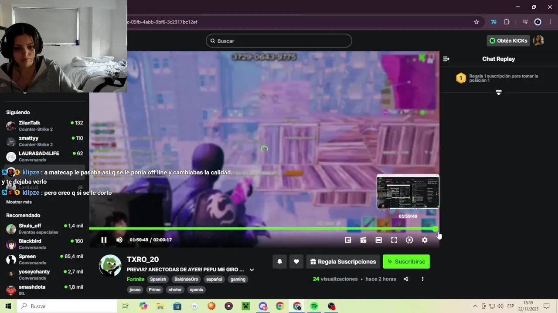Toggle theater mode in player

[378, 240]
